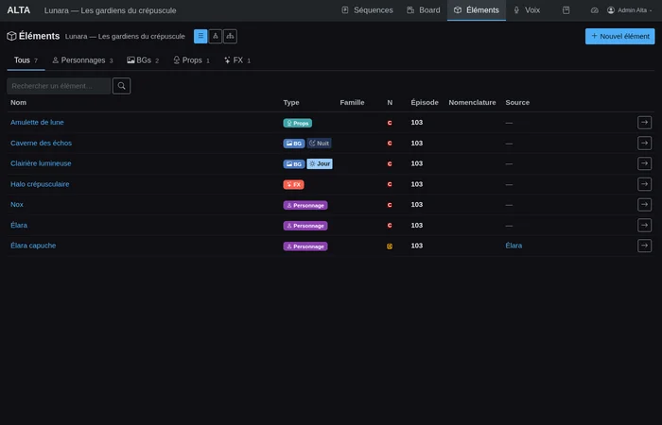Open the Admin Alta user dropdown
Image resolution: width=662 pixels, height=425 pixels.
click(x=636, y=10)
